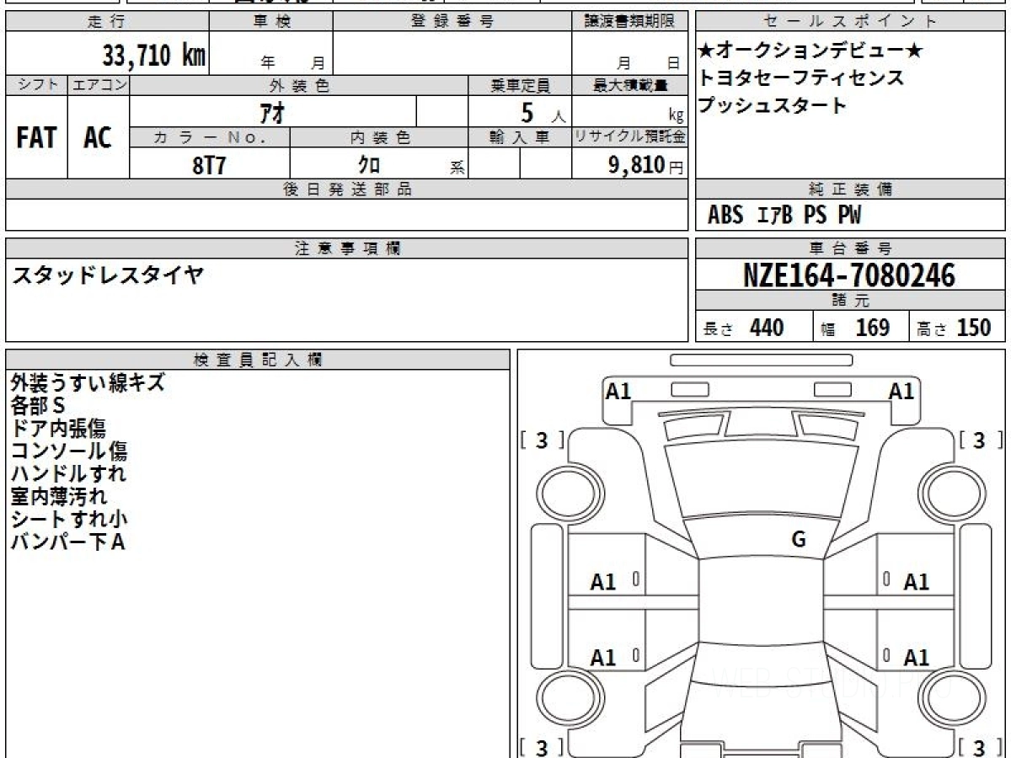Click the 譲渡書類期限 header
Image resolution: width=1011 pixels, height=758 pixels.
pos(629,22)
